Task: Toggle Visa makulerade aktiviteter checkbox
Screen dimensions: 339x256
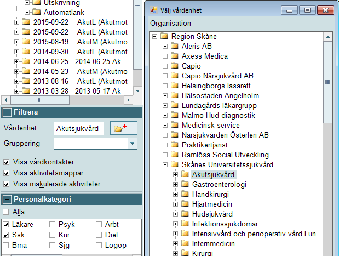Action: (x=7, y=184)
